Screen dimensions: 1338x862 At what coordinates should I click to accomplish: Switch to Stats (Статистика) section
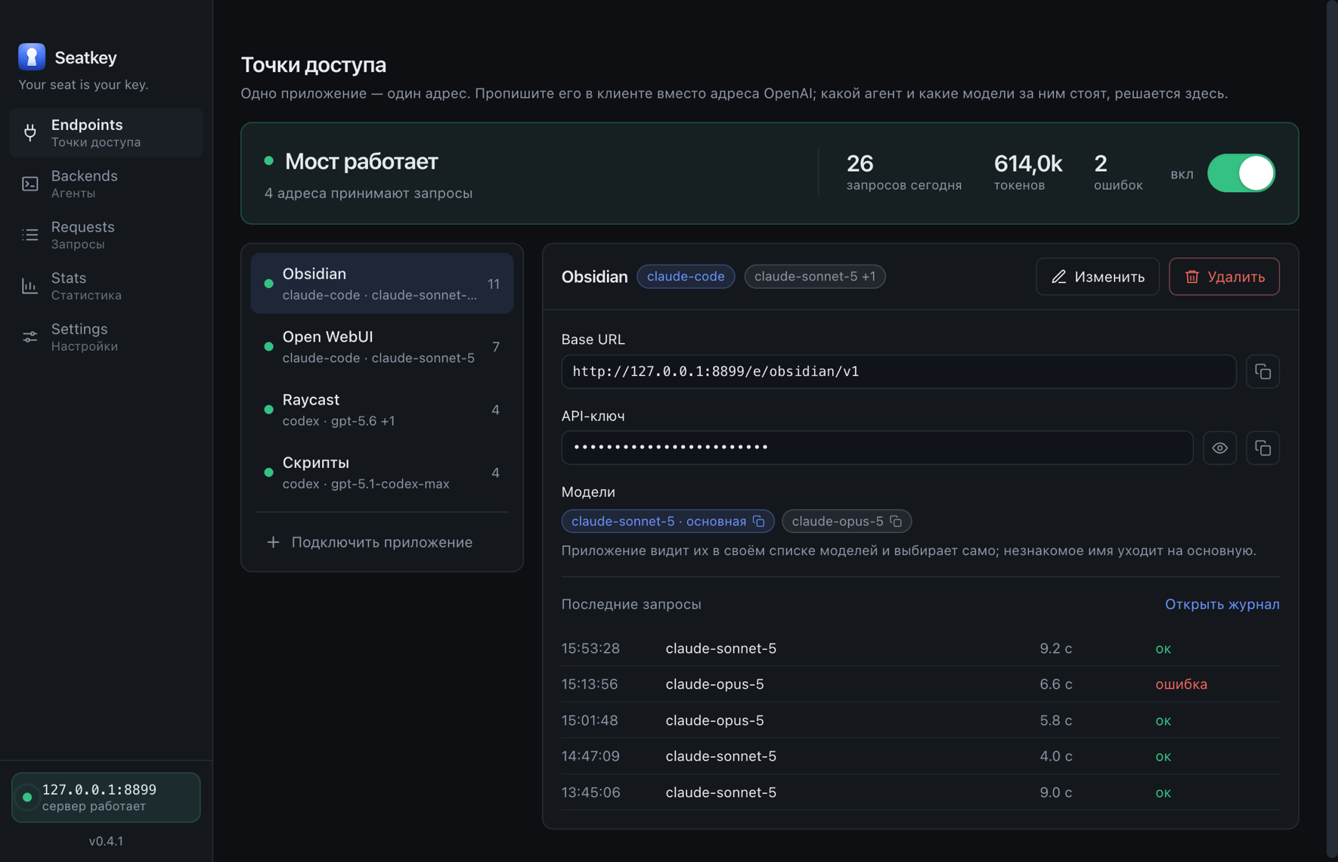point(106,286)
